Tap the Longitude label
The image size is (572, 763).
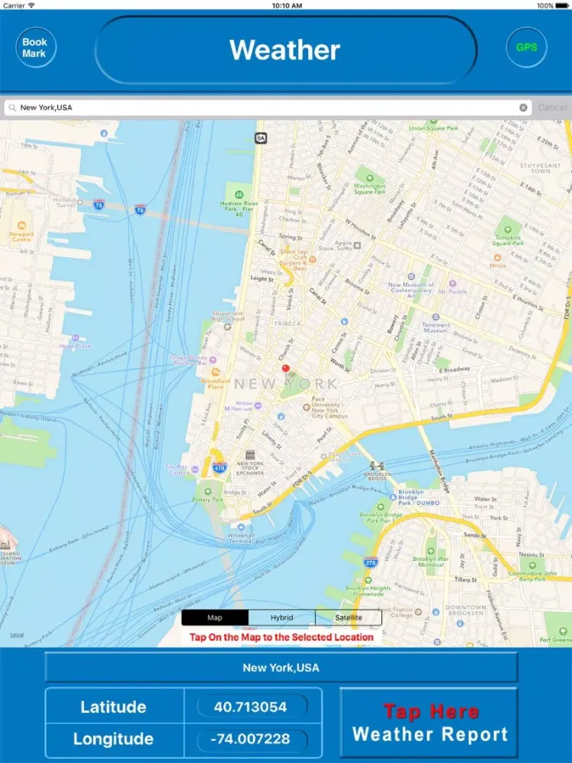pos(114,739)
